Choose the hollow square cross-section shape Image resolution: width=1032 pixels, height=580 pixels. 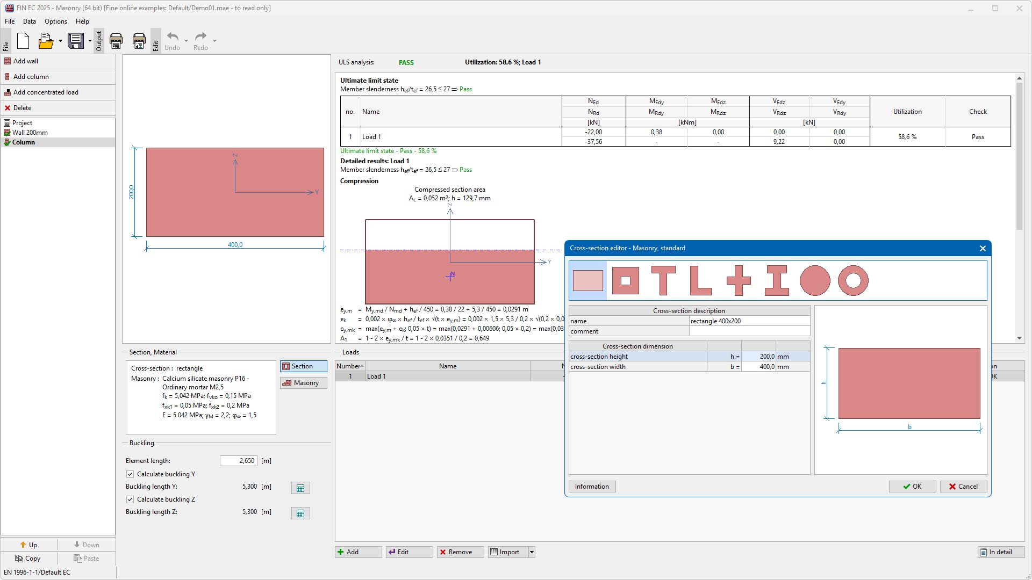(x=626, y=280)
